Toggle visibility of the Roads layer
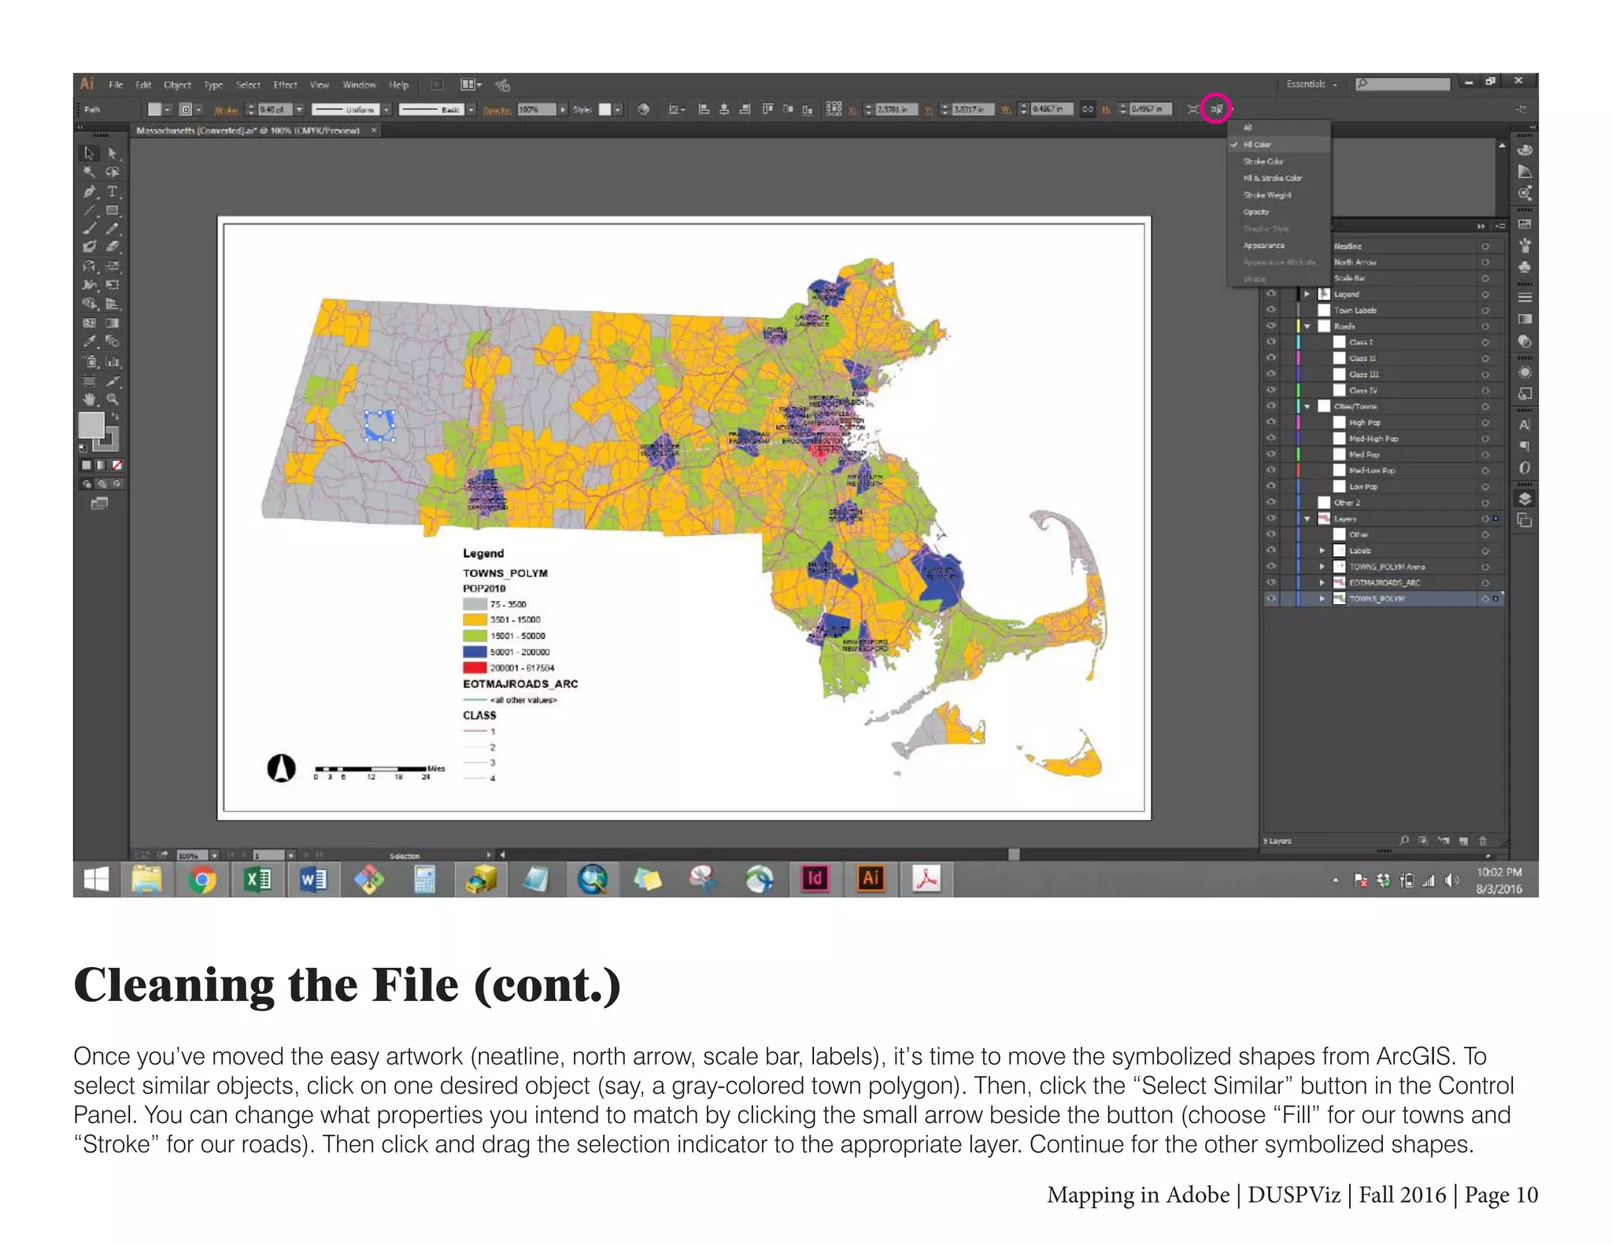Screen dimensions: 1612x1245 [1270, 326]
